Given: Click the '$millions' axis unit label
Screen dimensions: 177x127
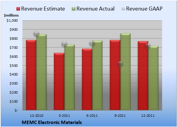Looking at the screenshot, I should pyautogui.click(x=11, y=15).
